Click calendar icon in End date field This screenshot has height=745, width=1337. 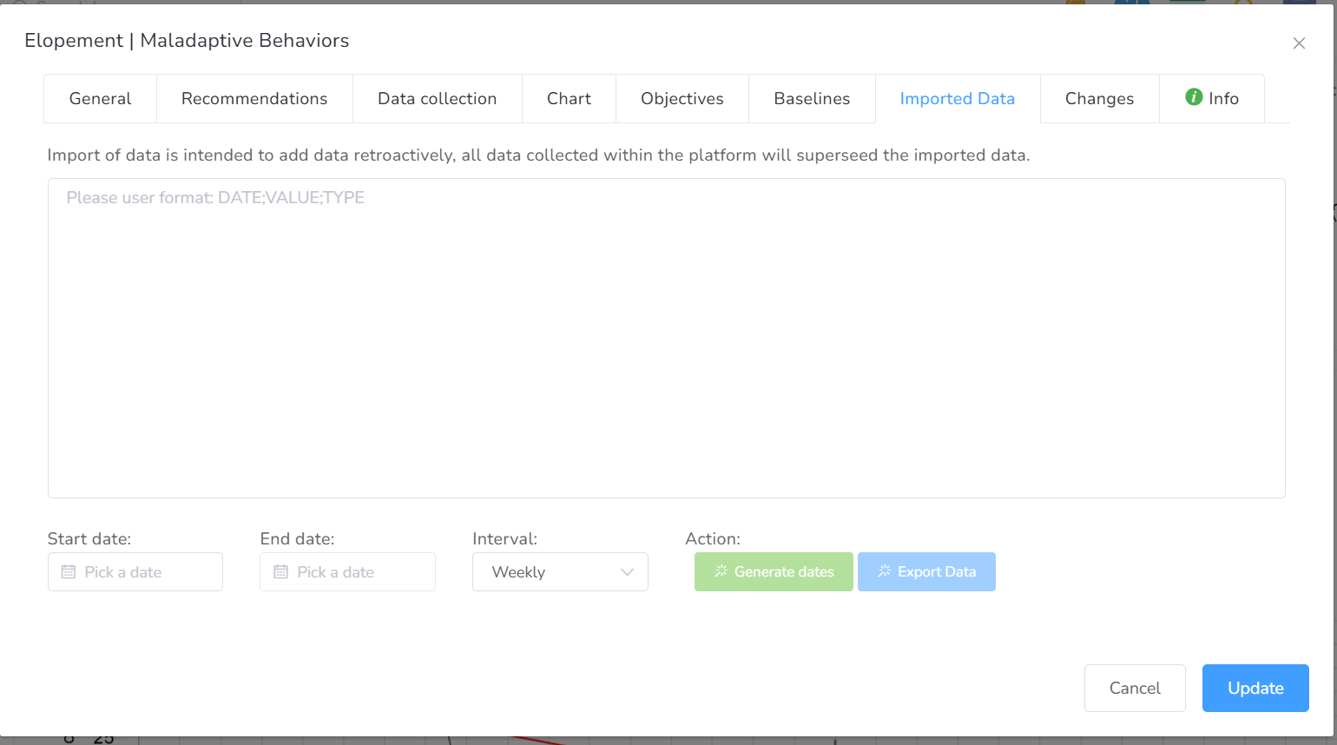[x=280, y=572]
